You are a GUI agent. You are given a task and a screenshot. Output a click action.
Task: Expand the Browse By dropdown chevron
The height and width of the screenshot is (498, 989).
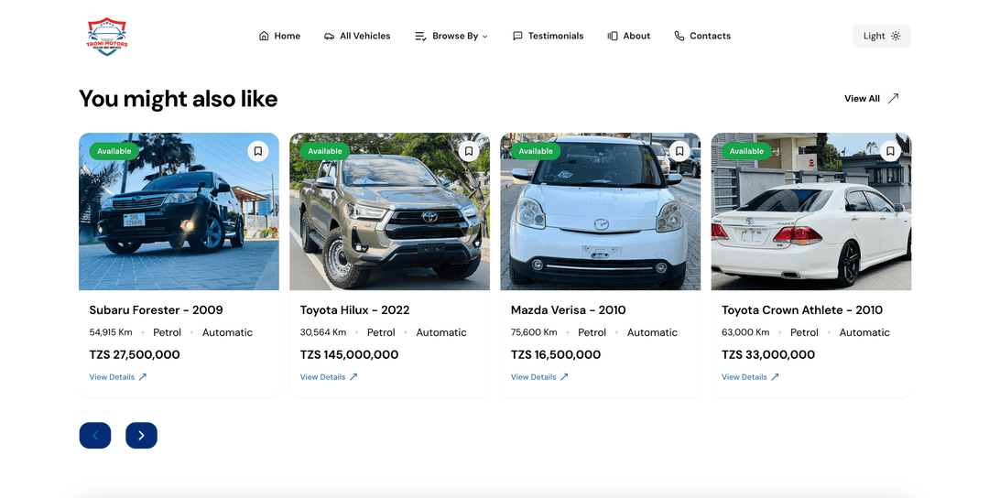[485, 37]
